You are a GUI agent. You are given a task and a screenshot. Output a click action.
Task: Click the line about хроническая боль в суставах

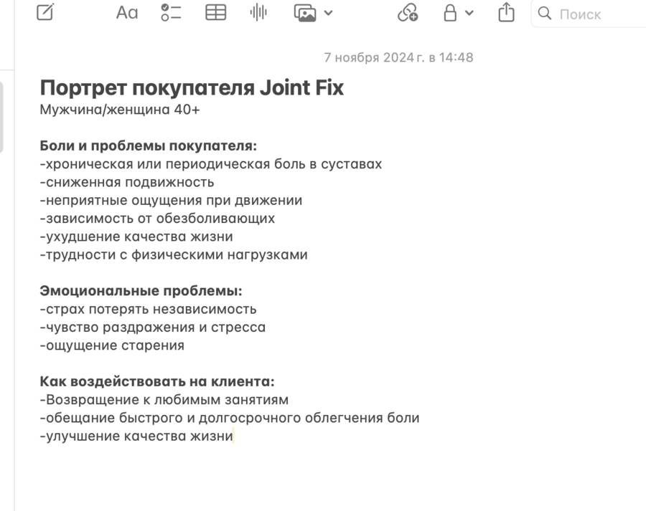point(211,164)
